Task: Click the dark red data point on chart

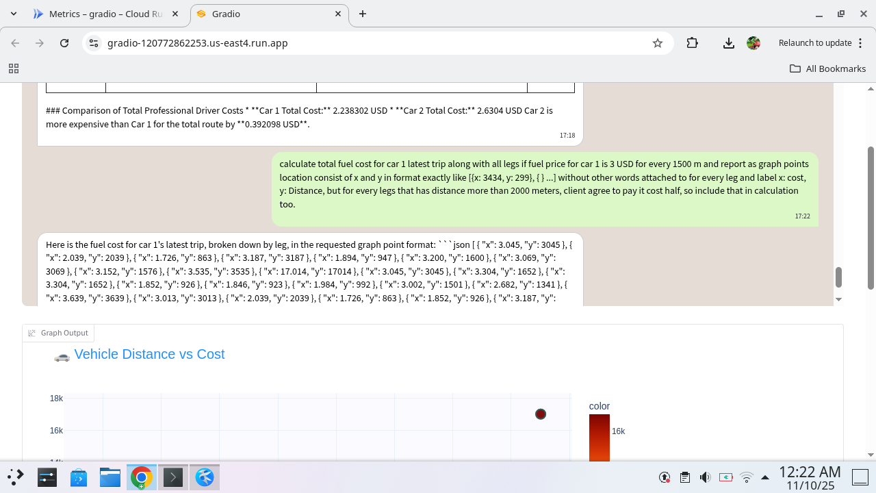Action: pos(541,414)
